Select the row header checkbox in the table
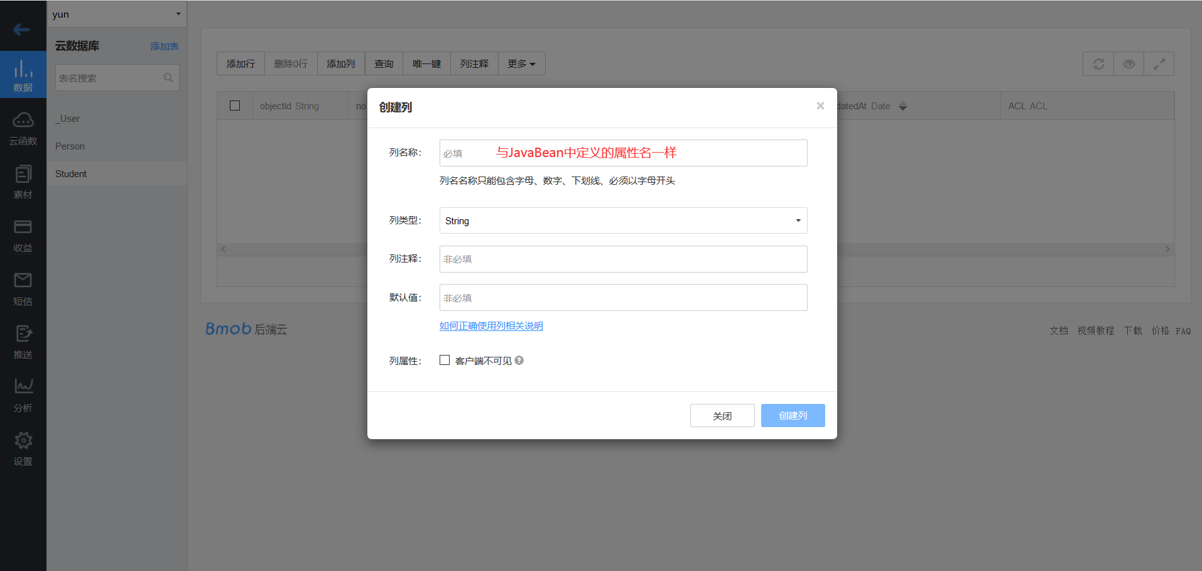The height and width of the screenshot is (571, 1202). [235, 106]
